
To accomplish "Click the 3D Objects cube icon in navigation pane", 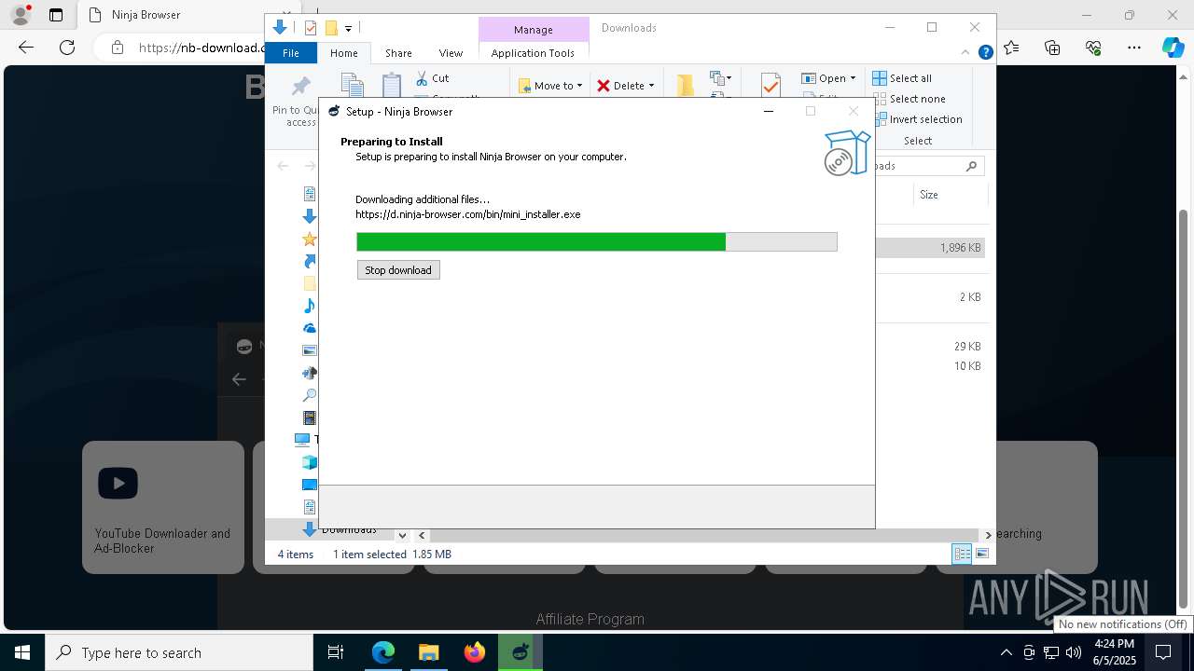I will point(310,462).
